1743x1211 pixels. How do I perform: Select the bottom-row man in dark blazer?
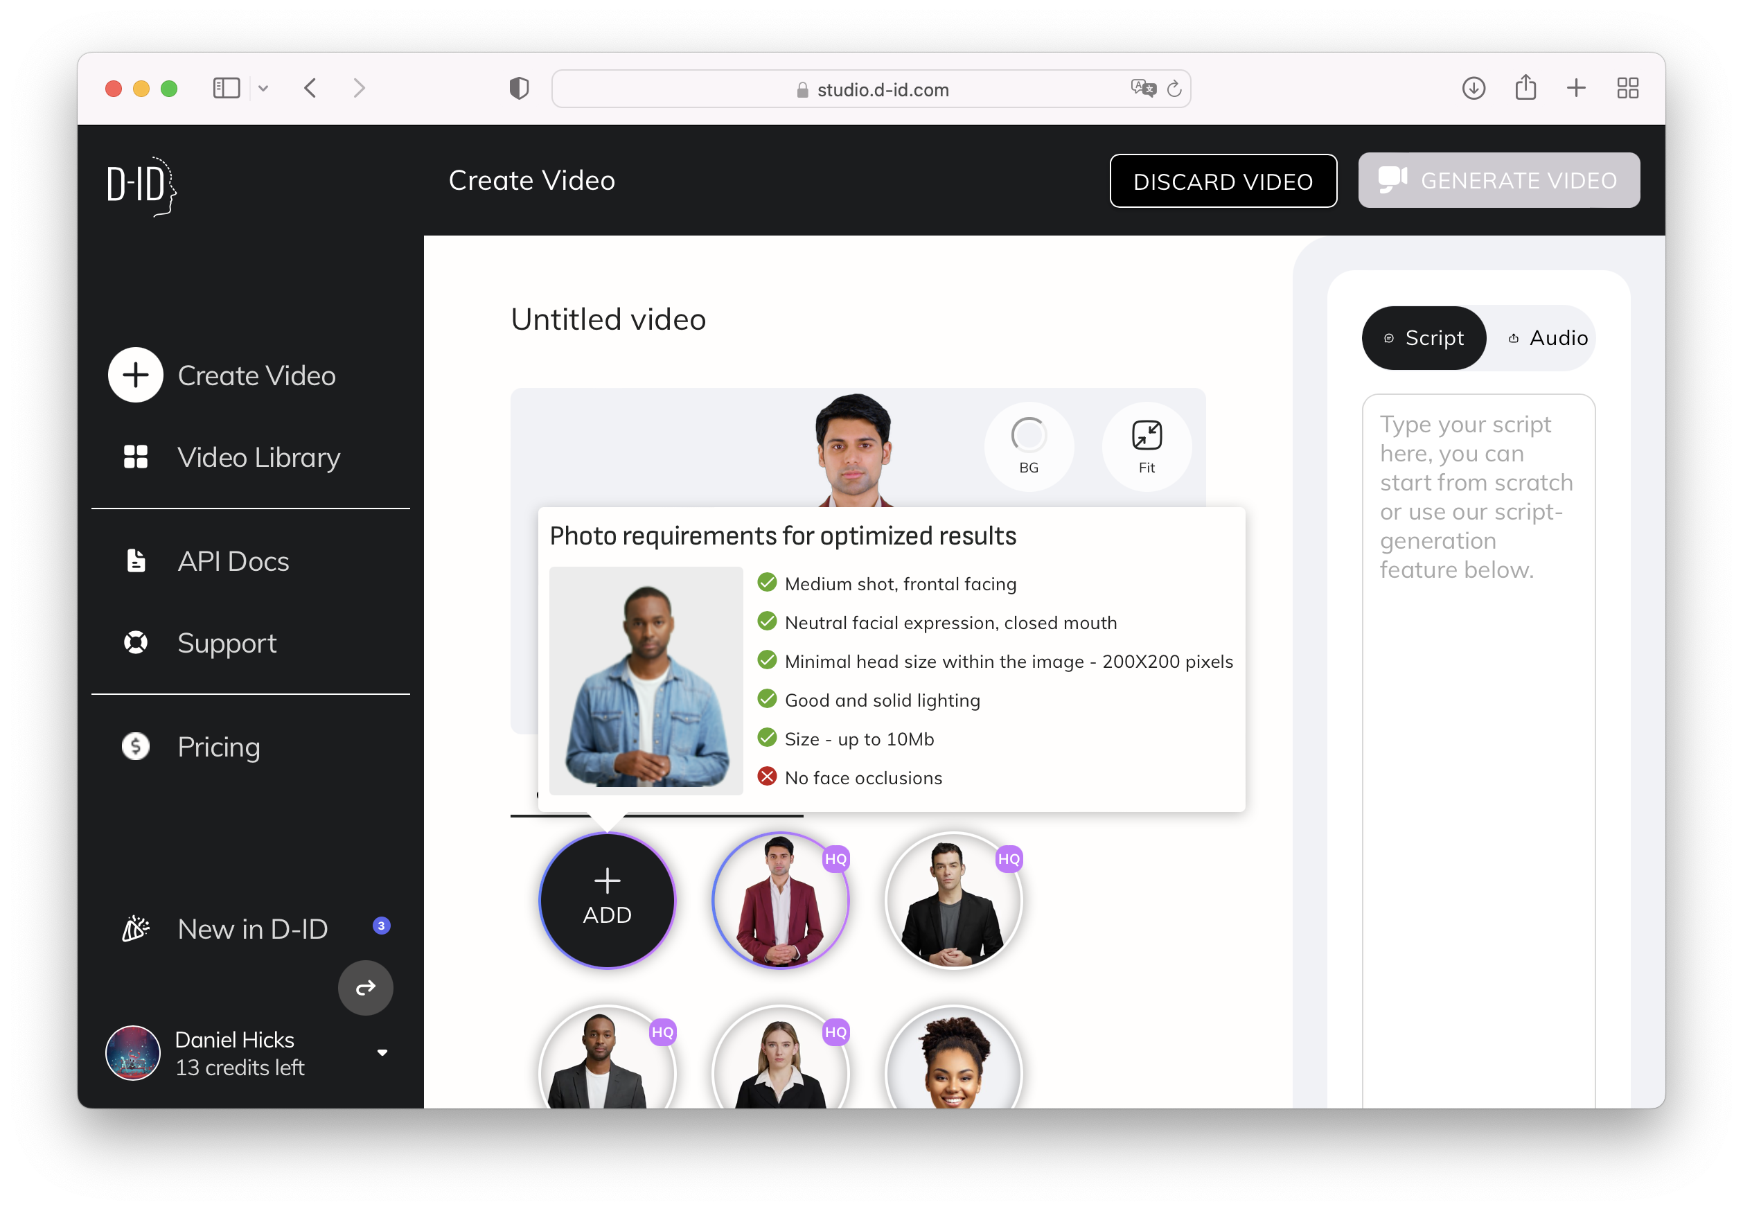point(606,1058)
